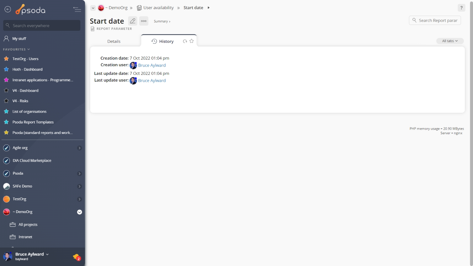473x266 pixels.
Task: Open the Psoda logo home link
Action: (30, 10)
